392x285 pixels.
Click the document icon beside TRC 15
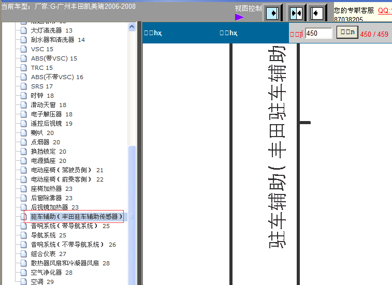click(24, 67)
